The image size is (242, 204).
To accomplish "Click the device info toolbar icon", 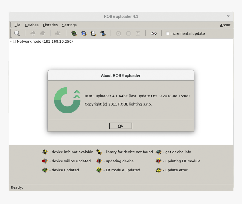I will click(103, 33).
